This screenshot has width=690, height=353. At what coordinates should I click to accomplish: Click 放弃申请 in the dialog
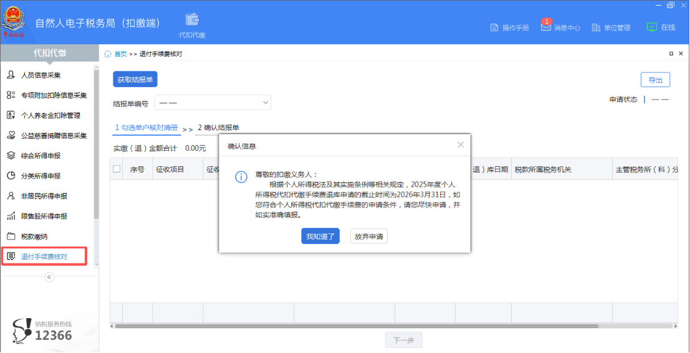point(369,236)
